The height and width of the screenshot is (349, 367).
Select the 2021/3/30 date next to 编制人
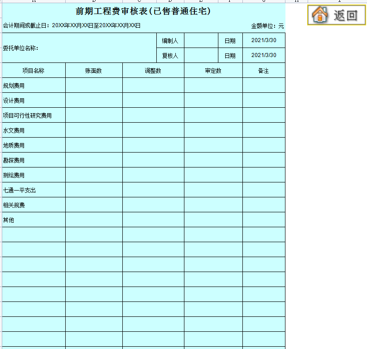264,40
